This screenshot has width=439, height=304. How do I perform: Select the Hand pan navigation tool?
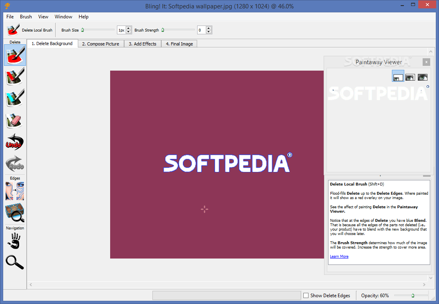coord(14,241)
